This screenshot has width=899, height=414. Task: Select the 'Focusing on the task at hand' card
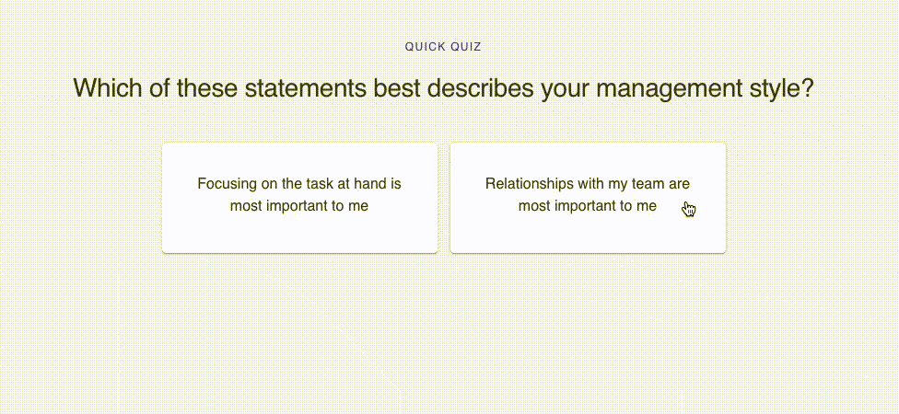click(x=300, y=198)
